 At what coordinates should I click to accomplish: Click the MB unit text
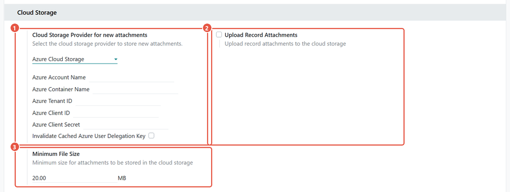coord(122,178)
